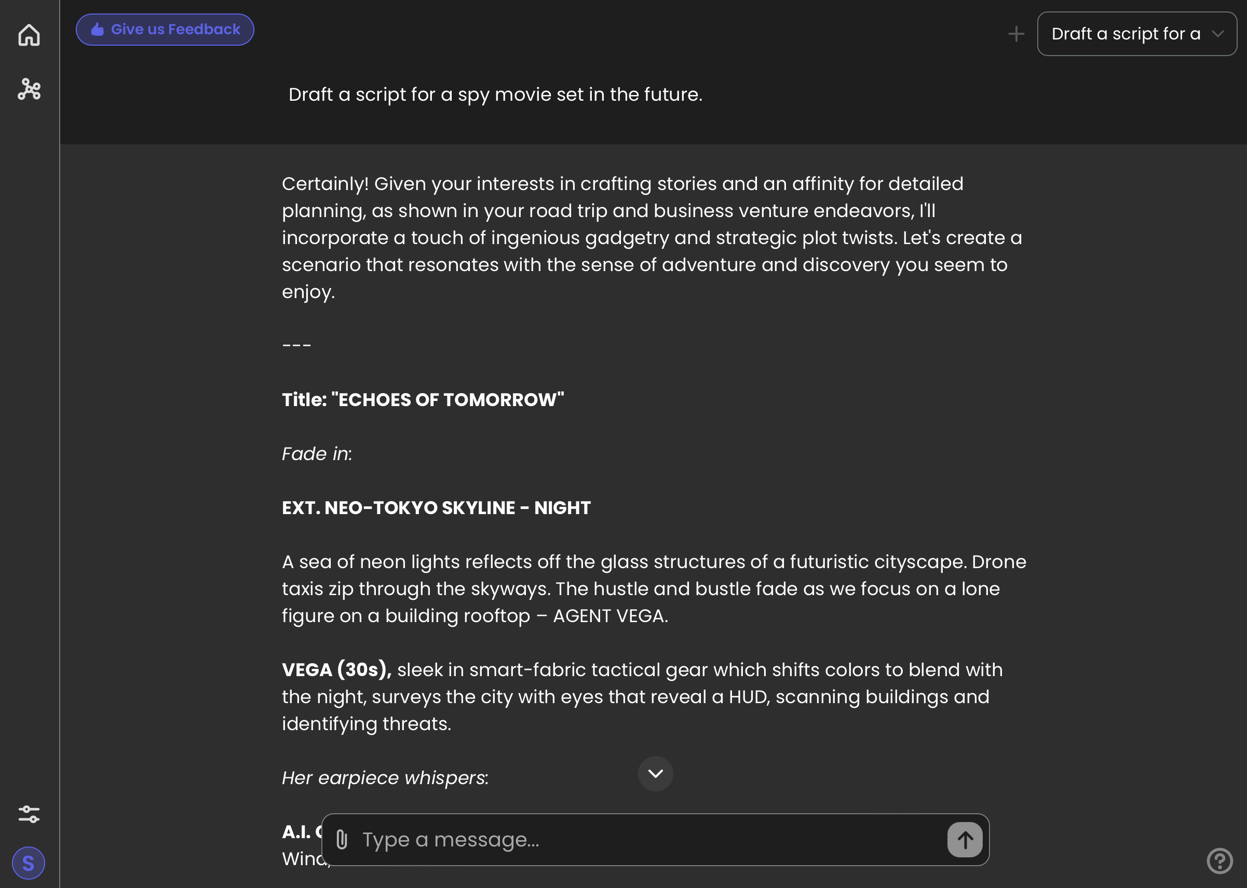Click the chevron arrow in conversation selector
The height and width of the screenshot is (888, 1247).
pos(1217,34)
